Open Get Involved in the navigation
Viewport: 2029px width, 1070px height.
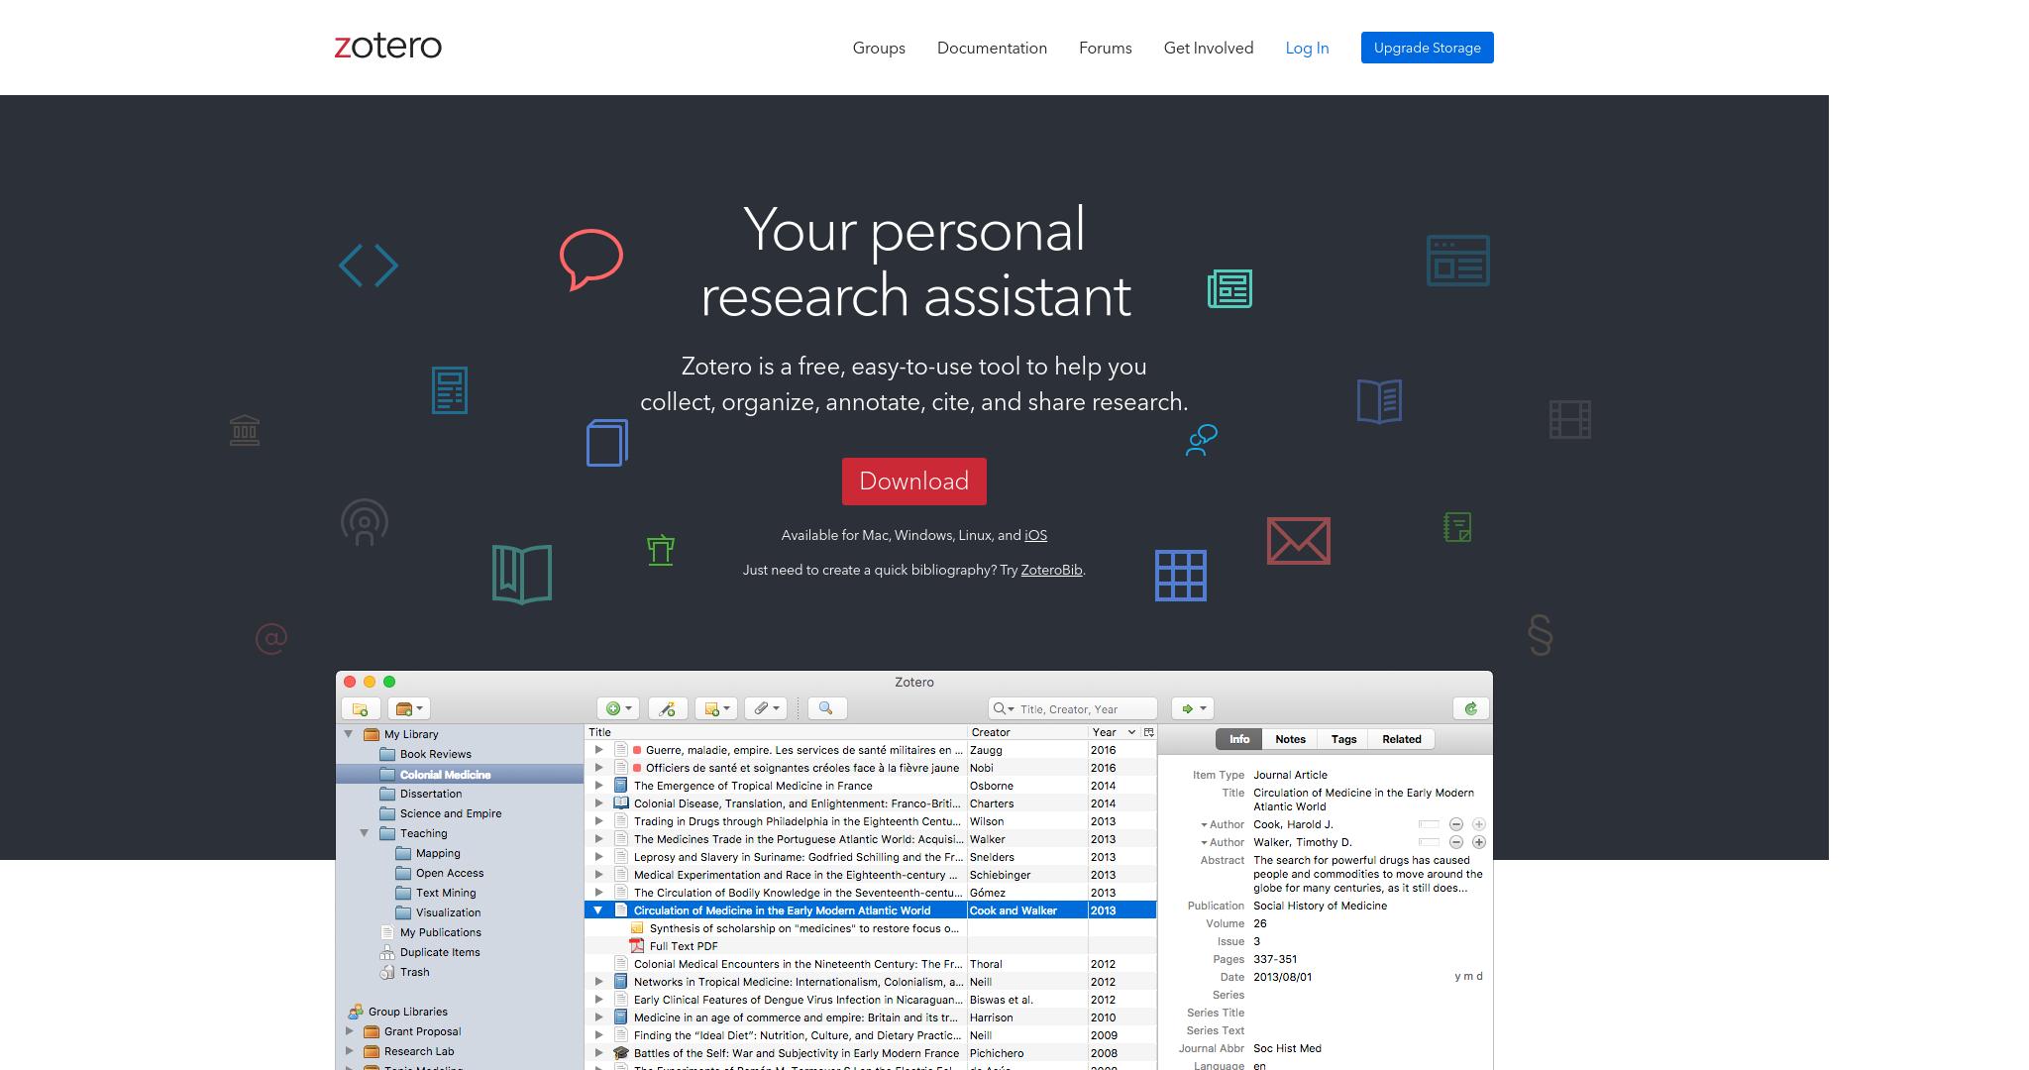click(x=1209, y=48)
